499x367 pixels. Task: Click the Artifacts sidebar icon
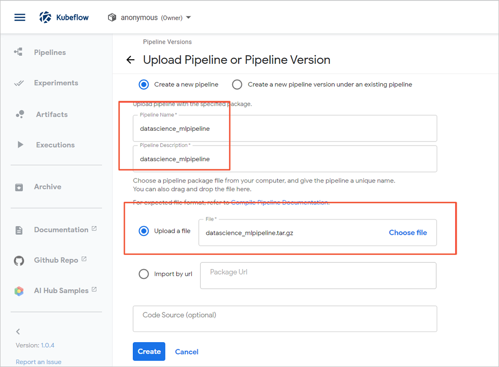(x=20, y=115)
